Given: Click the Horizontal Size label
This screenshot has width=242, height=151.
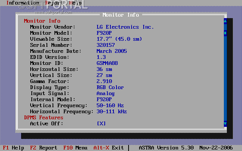Looking at the screenshot, I should [x=54, y=69].
